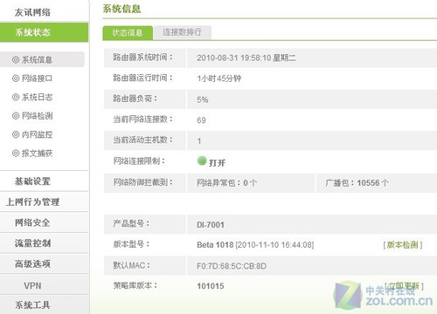Click the 路由器负荷 label
437x314 pixels.
click(135, 99)
